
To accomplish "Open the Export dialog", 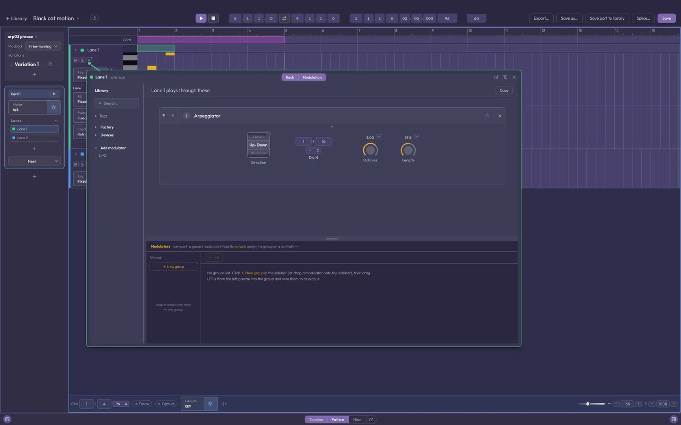I will (541, 18).
